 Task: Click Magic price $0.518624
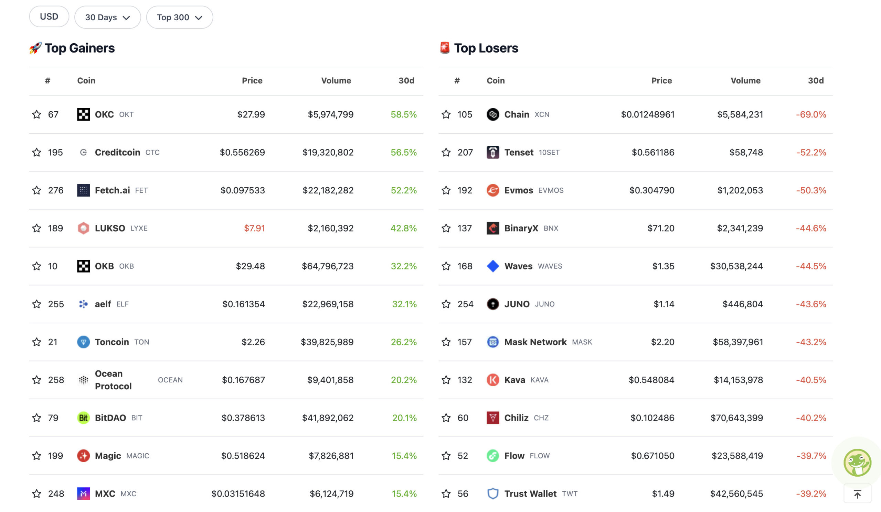[243, 456]
